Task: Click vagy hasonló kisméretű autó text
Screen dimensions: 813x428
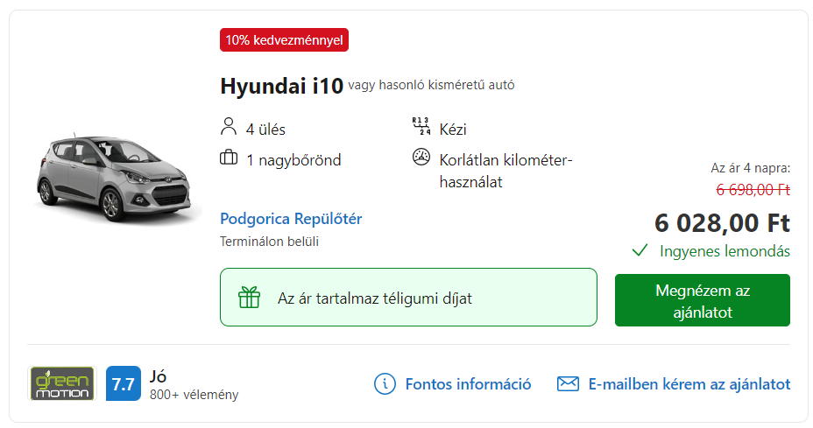Action: (x=431, y=85)
